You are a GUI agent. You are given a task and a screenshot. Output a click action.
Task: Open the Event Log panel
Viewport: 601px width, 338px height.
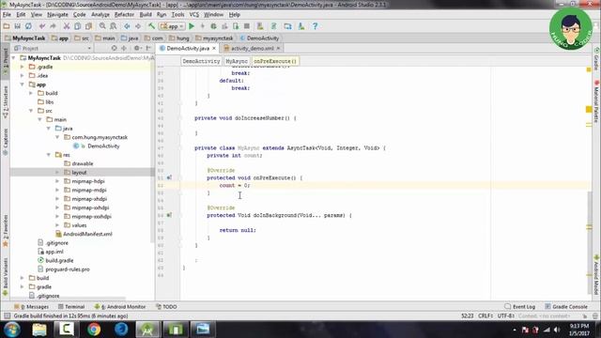(519, 307)
